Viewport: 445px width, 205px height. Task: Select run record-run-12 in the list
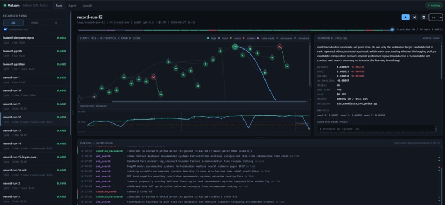pos(35,120)
